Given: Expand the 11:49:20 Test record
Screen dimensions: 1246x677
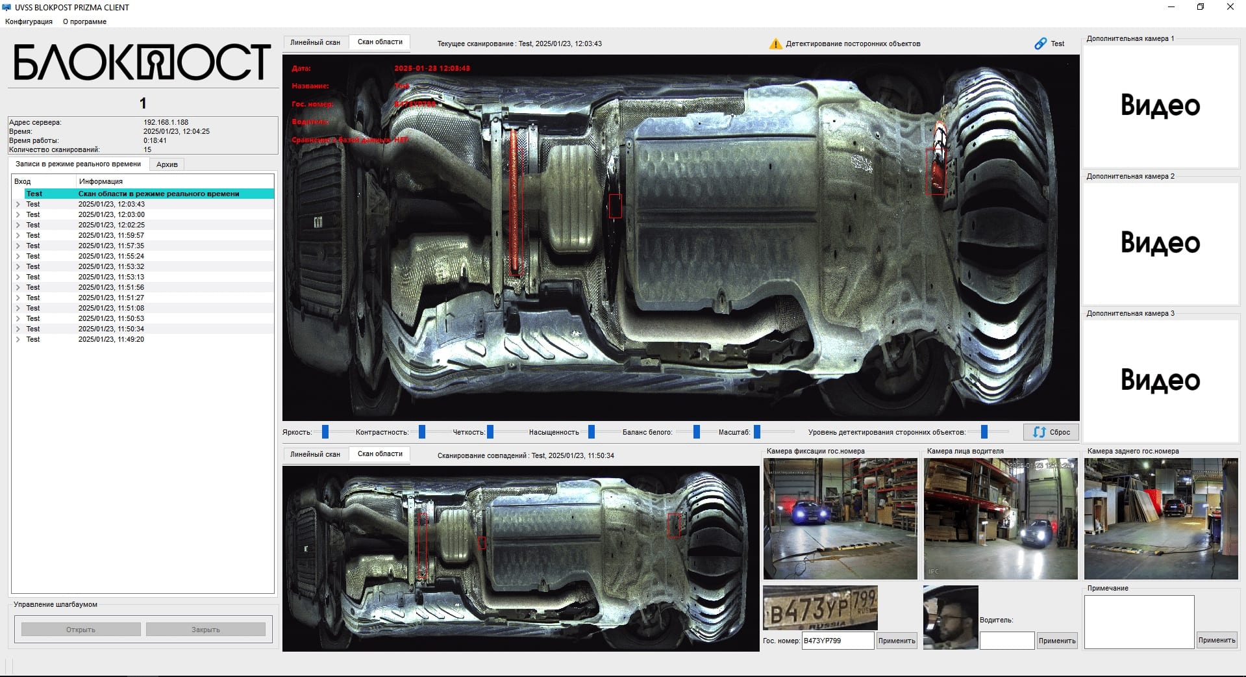Looking at the screenshot, I should 18,339.
